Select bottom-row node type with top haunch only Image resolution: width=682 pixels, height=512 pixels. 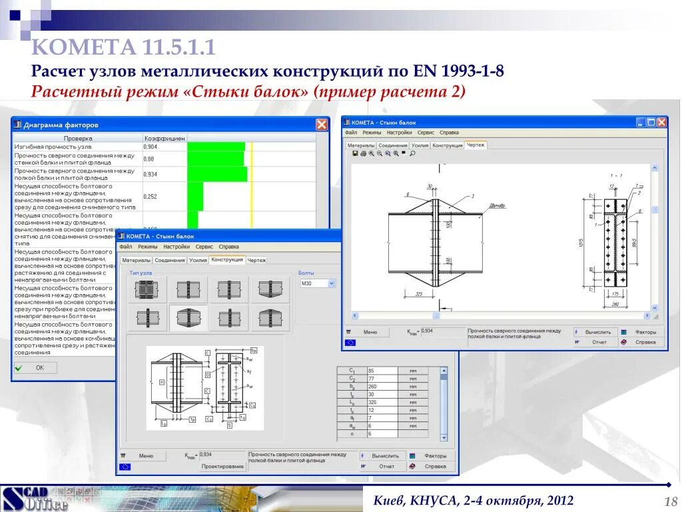[270, 318]
